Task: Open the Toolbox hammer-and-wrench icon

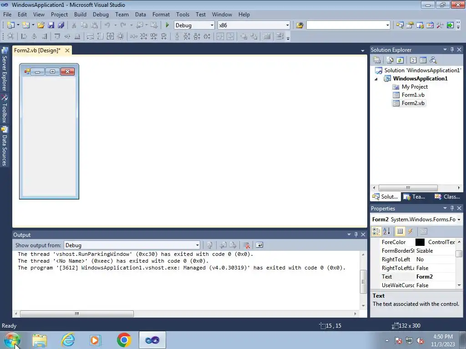Action: click(440, 25)
